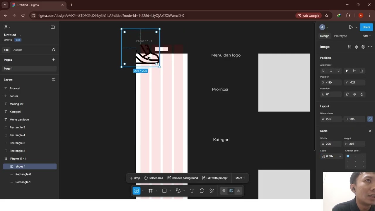Select the Rectangle 6 layer
Screen dimensions: 375x211
(30, 174)
